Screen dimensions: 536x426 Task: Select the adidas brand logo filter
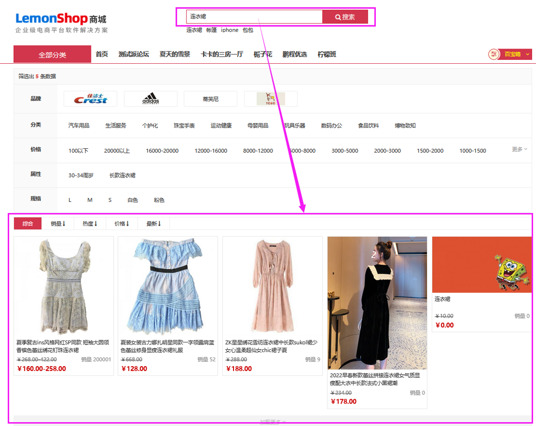(x=151, y=99)
